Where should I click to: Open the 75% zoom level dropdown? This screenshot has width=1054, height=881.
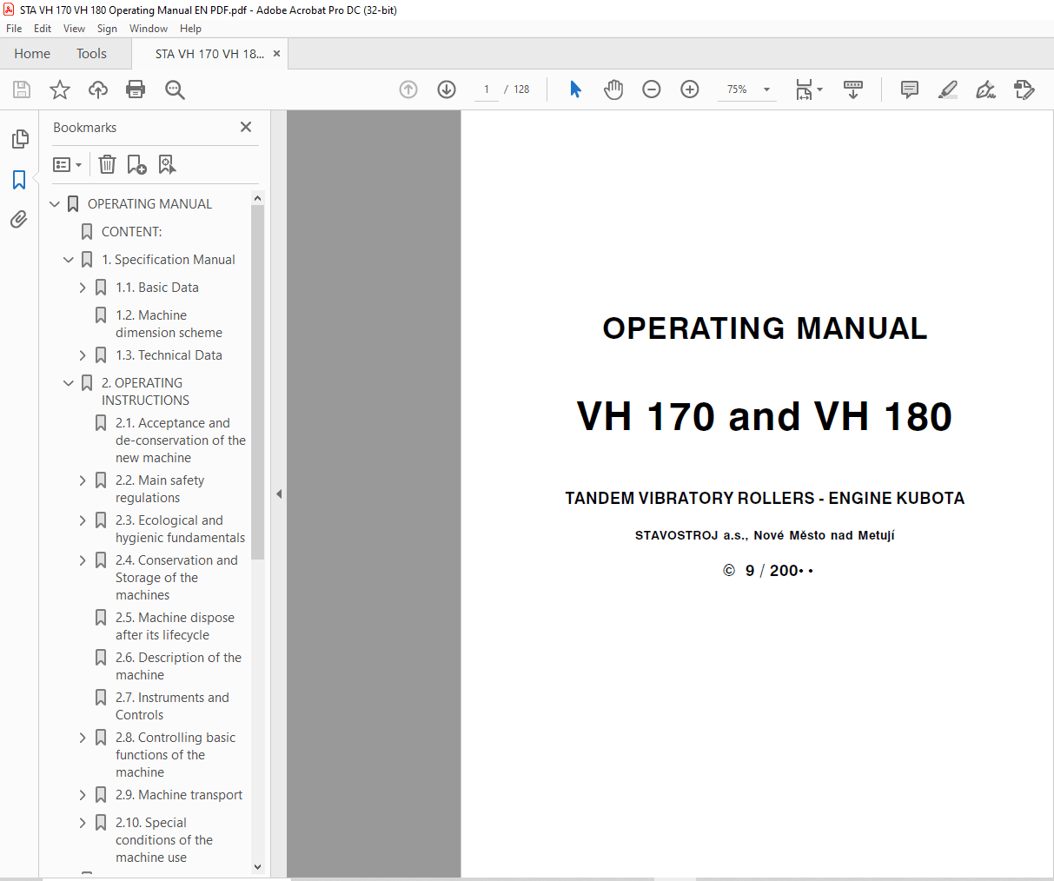(x=747, y=89)
